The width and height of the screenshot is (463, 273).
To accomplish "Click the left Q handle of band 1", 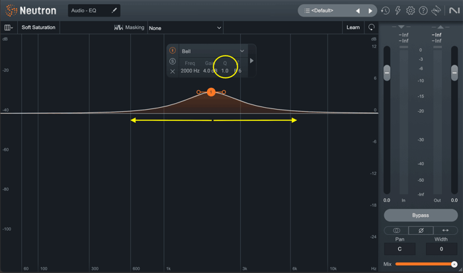I will pyautogui.click(x=198, y=92).
